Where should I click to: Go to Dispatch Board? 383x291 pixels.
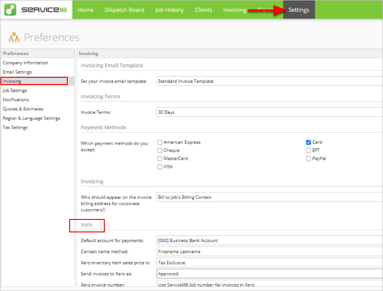(124, 10)
